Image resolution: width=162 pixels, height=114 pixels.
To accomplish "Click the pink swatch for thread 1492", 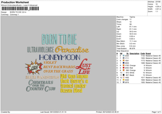I will pos(124,77).
